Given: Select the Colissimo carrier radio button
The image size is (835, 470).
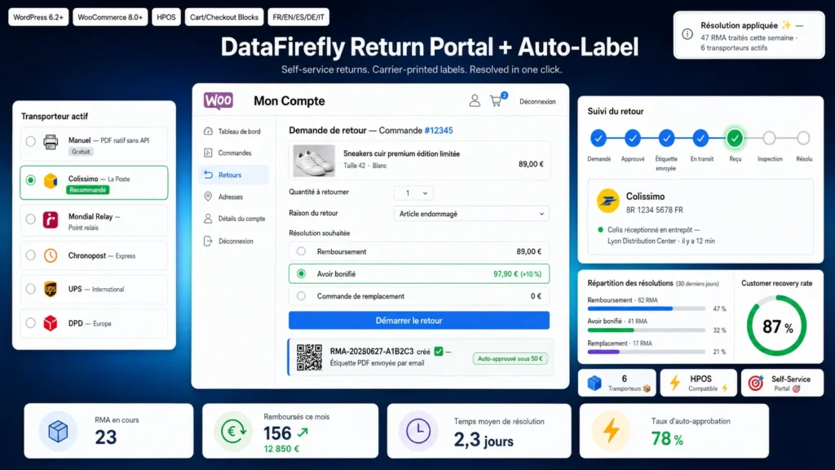Looking at the screenshot, I should pyautogui.click(x=30, y=180).
